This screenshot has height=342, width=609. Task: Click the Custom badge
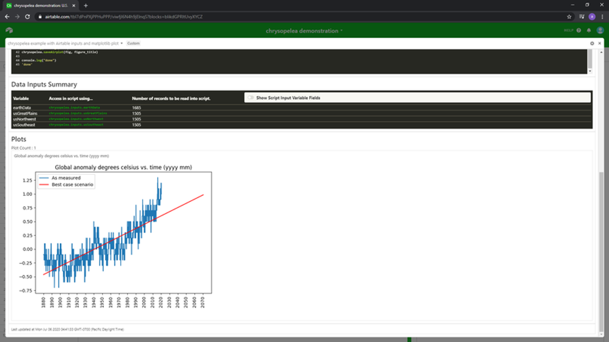pyautogui.click(x=133, y=43)
